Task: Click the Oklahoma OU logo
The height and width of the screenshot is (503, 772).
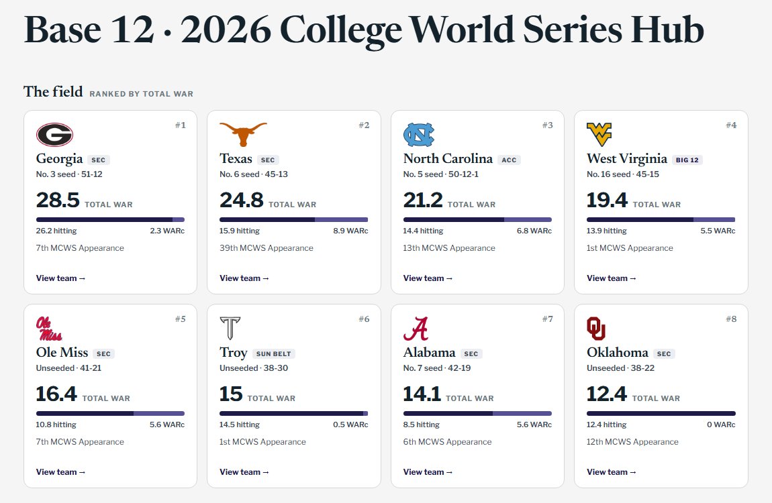Action: coord(595,329)
